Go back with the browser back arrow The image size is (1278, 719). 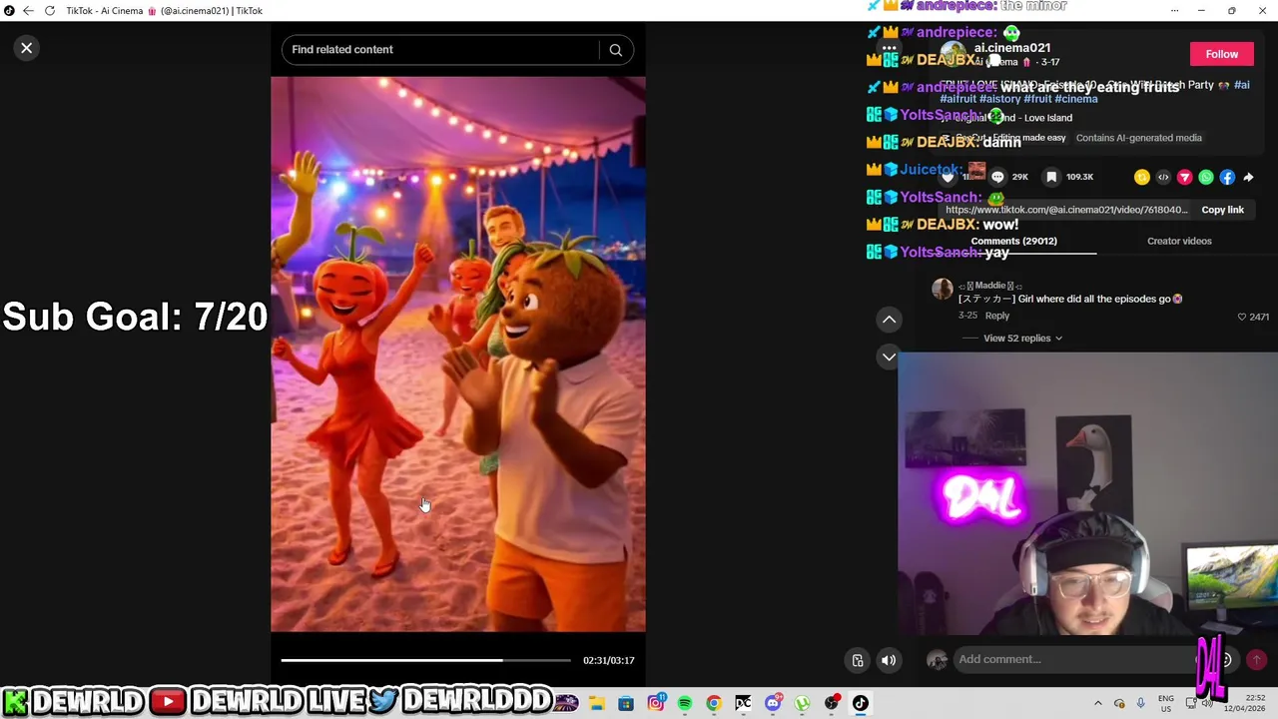[x=28, y=11]
